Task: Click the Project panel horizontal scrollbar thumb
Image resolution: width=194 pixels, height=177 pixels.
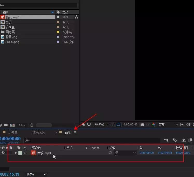Action: (x=44, y=125)
